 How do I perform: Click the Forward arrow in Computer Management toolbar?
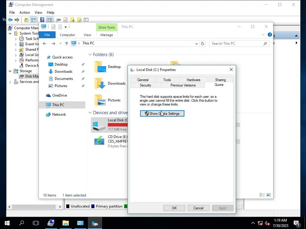[17, 20]
